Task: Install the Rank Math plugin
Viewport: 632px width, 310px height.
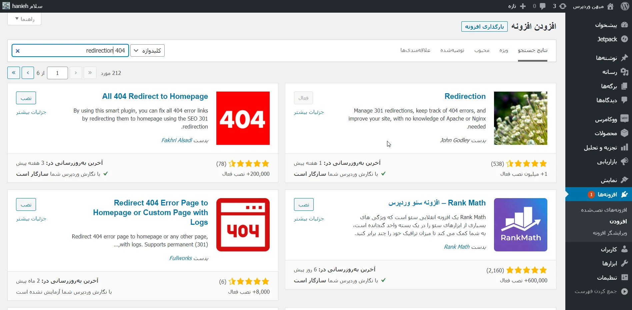Action: click(304, 204)
